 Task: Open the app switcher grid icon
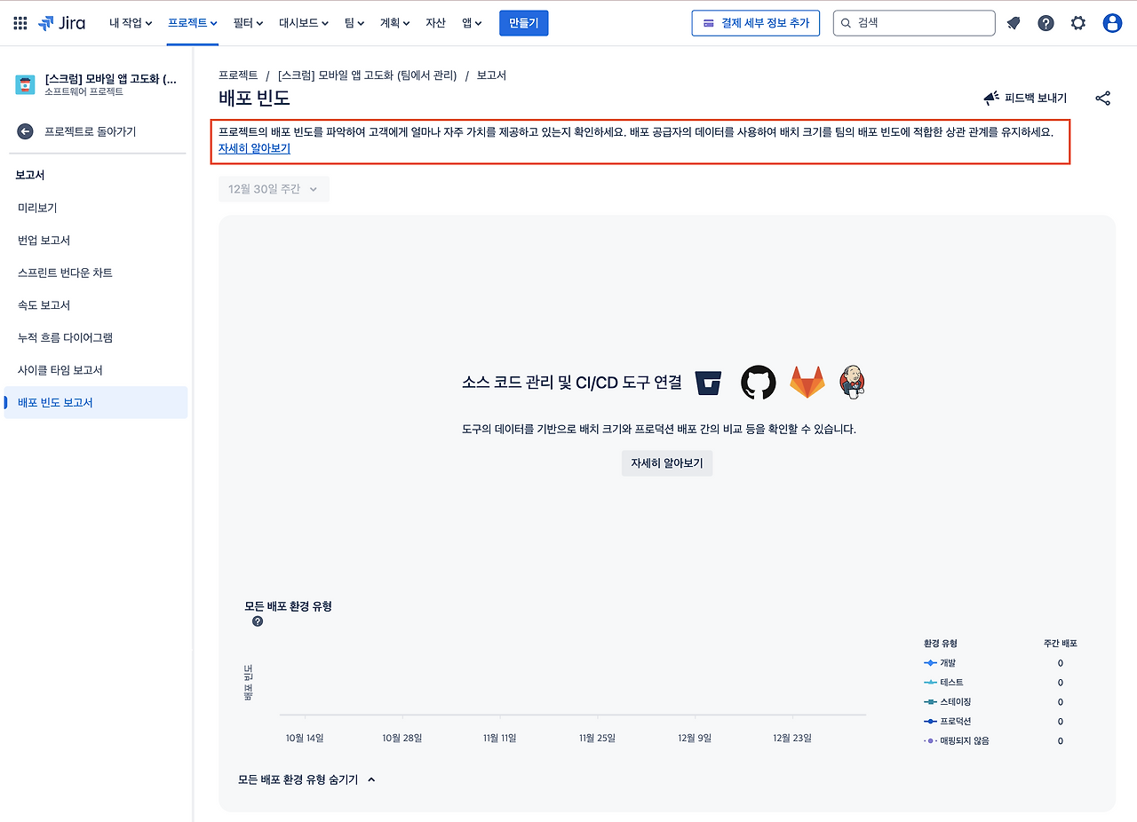[20, 23]
